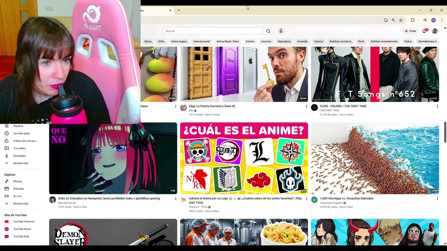Open the Demon Slayer video thumbnail
447x251 pixels.
point(113,232)
